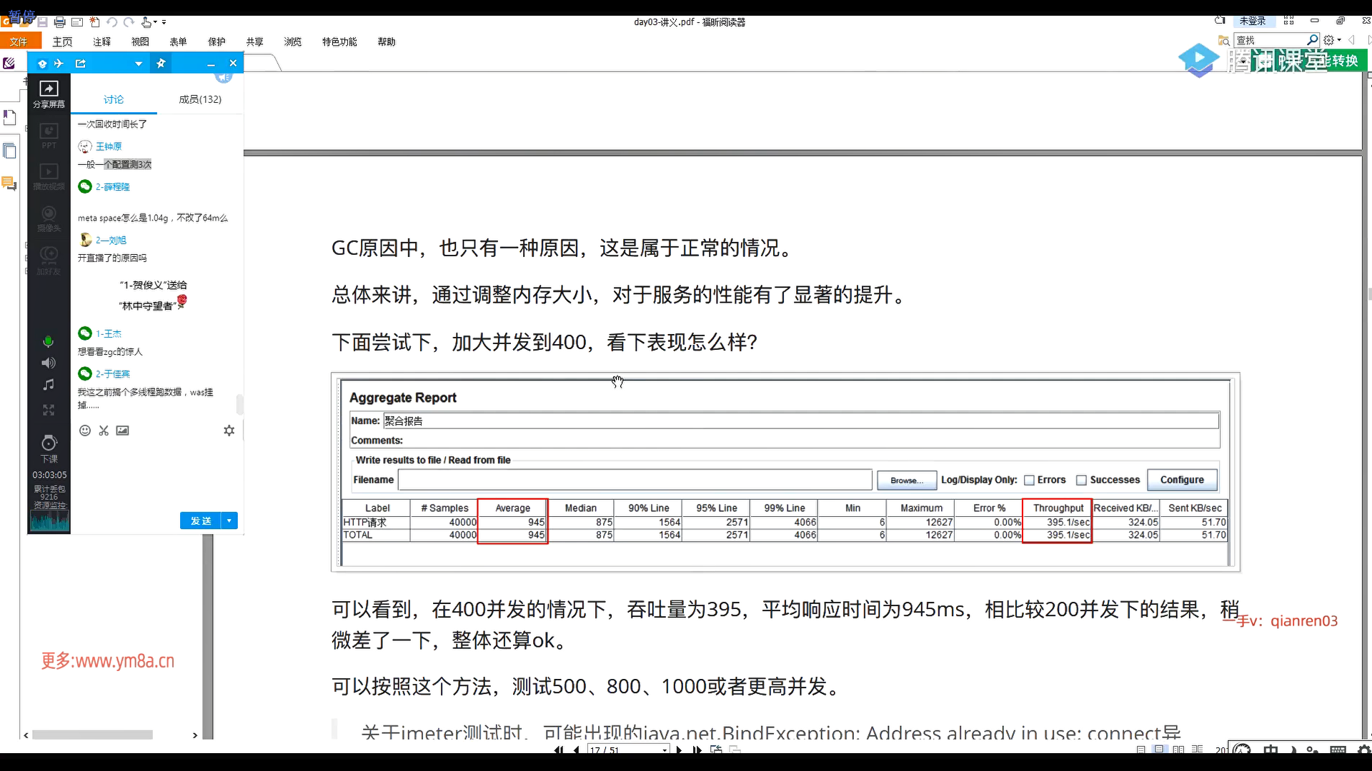The image size is (1372, 771).
Task: Expand the classroom panel header dropdown arrow
Action: point(139,64)
